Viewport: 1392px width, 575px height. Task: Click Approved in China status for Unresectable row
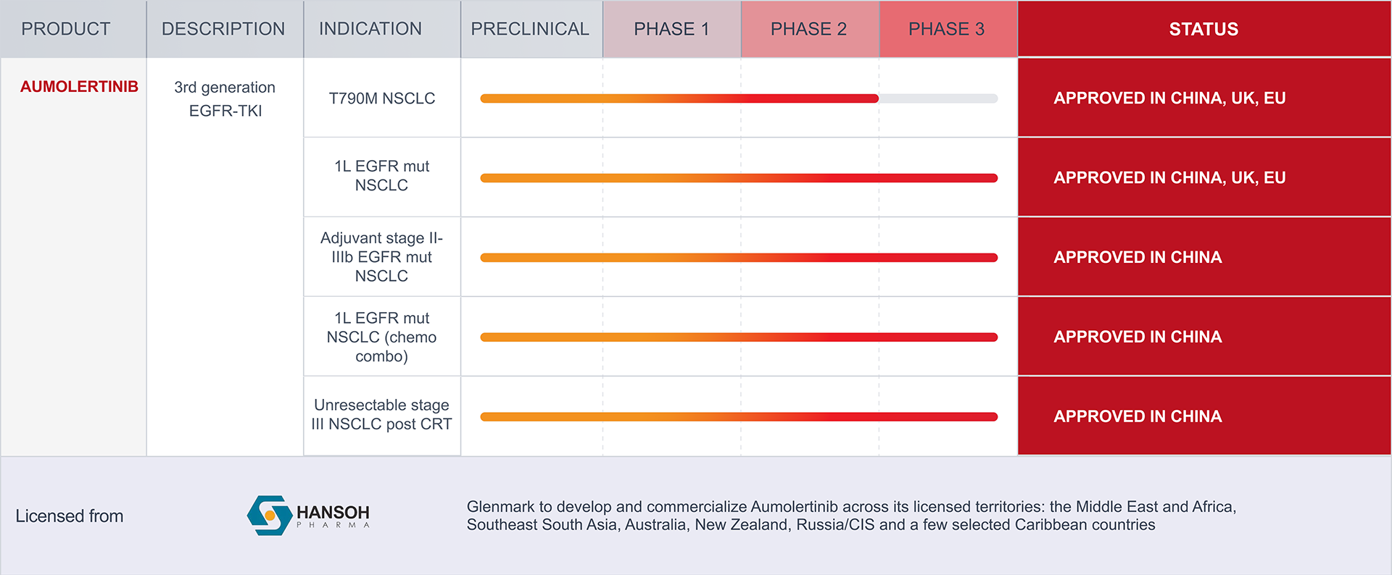(1138, 416)
